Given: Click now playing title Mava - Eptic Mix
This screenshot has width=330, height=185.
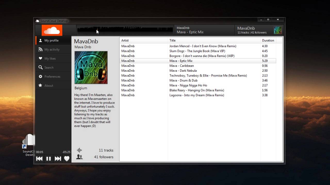Looking at the screenshot, I should [190, 32].
